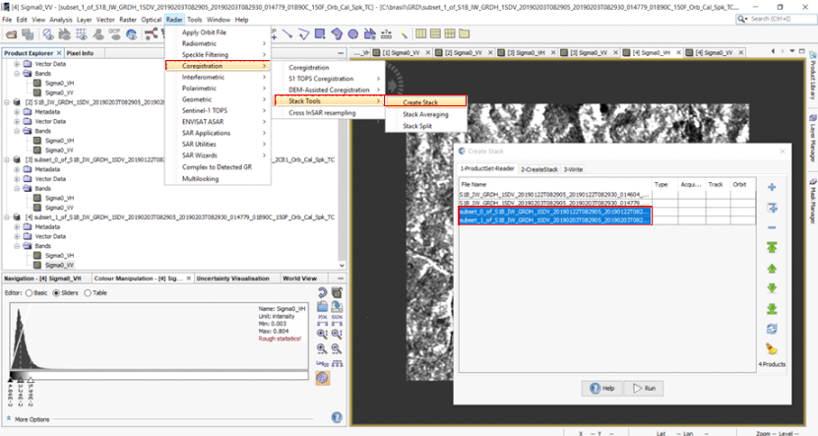
Task: Click the add product plus icon
Action: coord(771,187)
